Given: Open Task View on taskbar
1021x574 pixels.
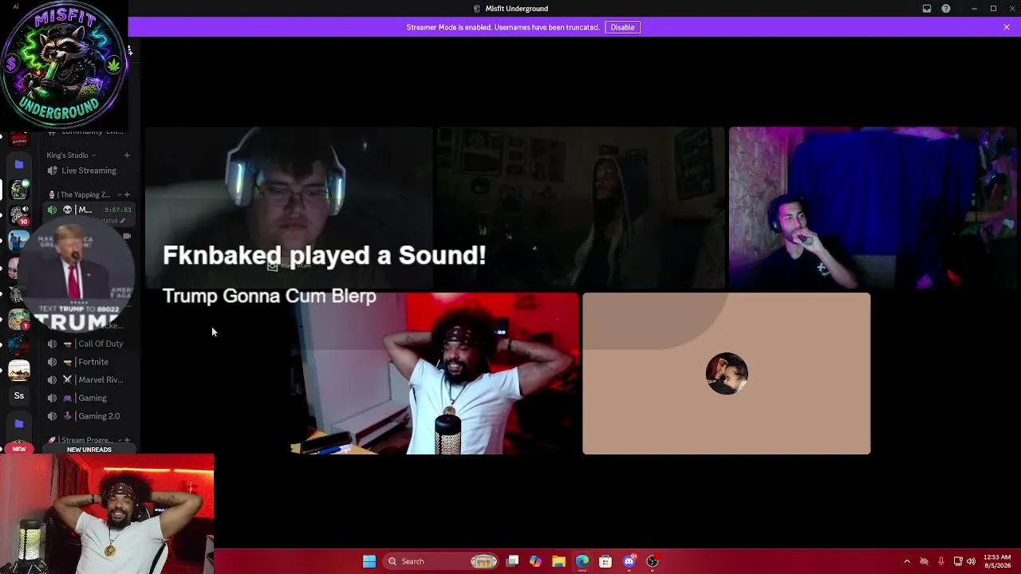Looking at the screenshot, I should pos(513,561).
